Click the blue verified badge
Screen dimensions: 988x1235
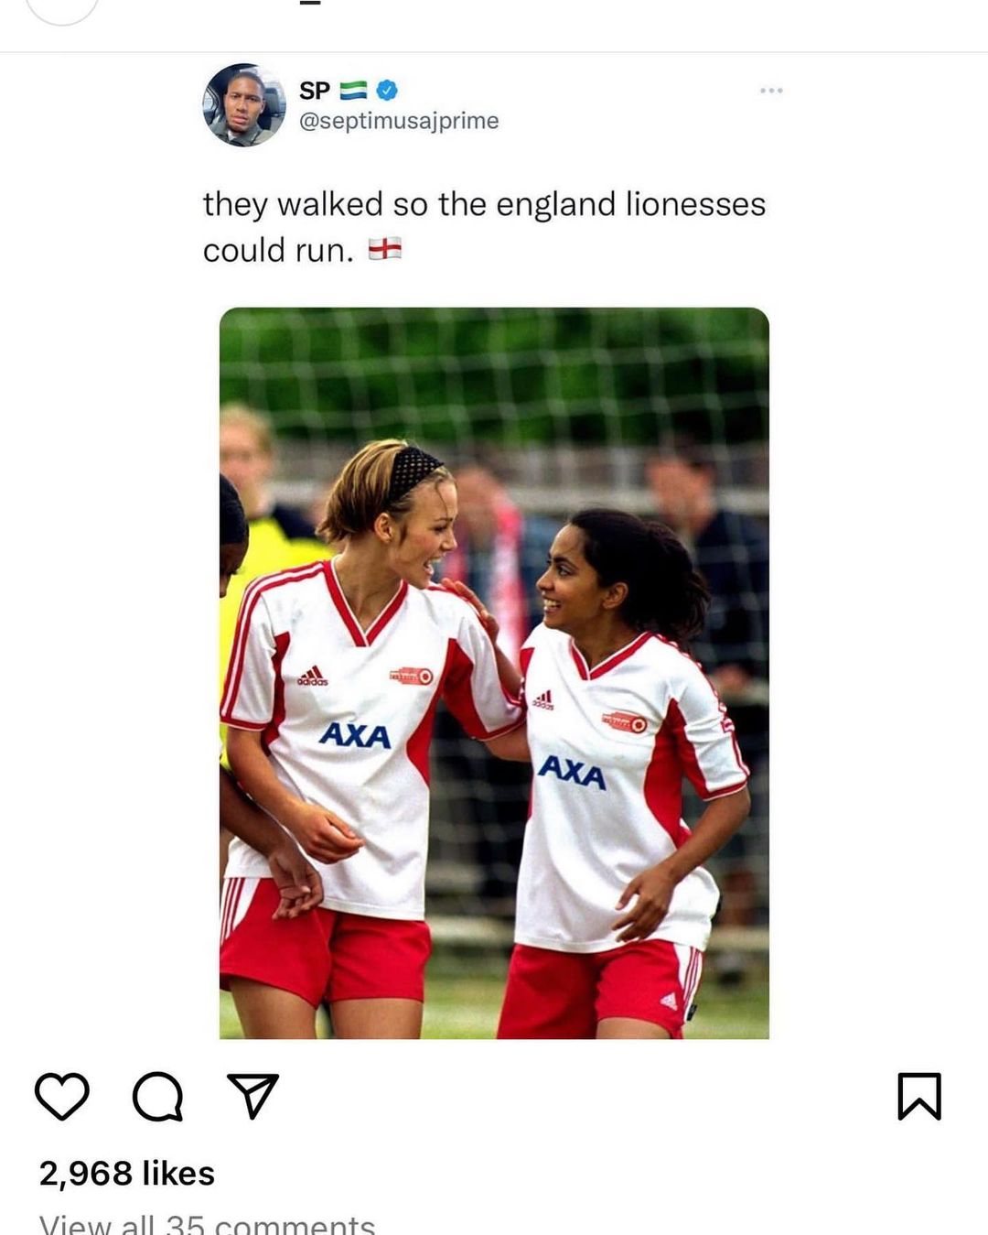(x=387, y=91)
